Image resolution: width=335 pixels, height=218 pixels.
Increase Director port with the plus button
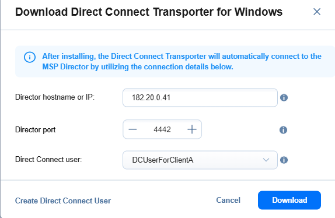click(x=192, y=129)
